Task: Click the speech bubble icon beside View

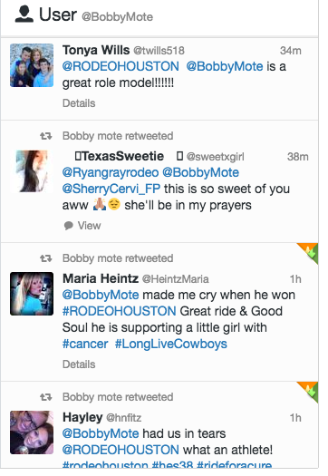Action: tap(69, 226)
